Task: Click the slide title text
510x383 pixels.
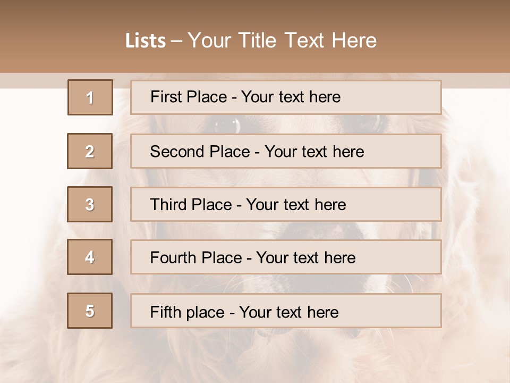Action: [251, 40]
